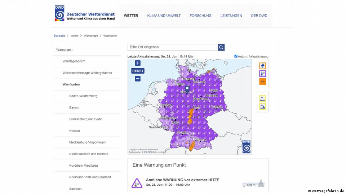
Task: Click the blue location pin on map
Action: coord(187,89)
